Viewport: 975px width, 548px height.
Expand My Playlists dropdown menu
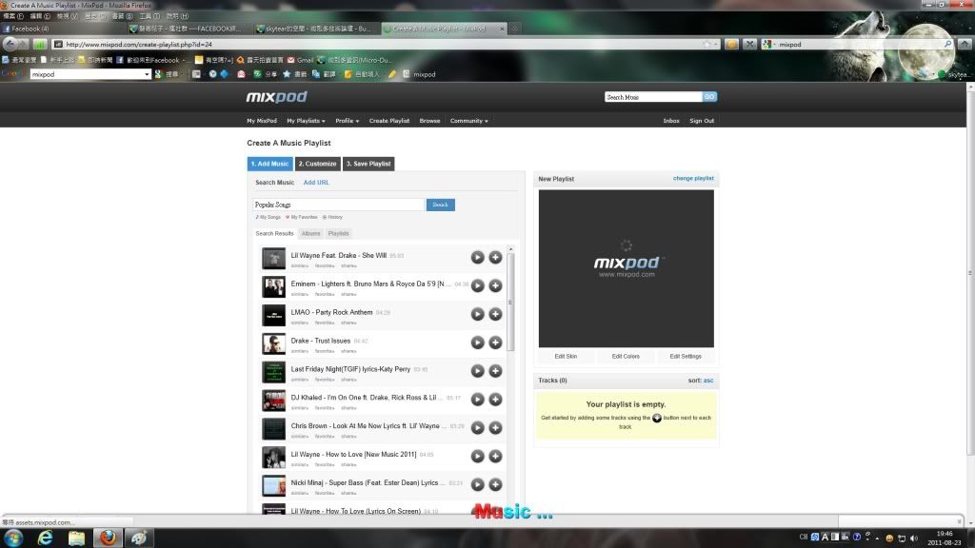[x=306, y=121]
